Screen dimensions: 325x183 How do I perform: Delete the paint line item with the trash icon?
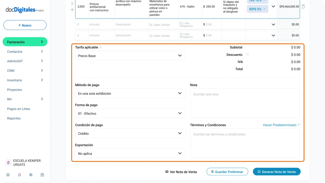303,6
